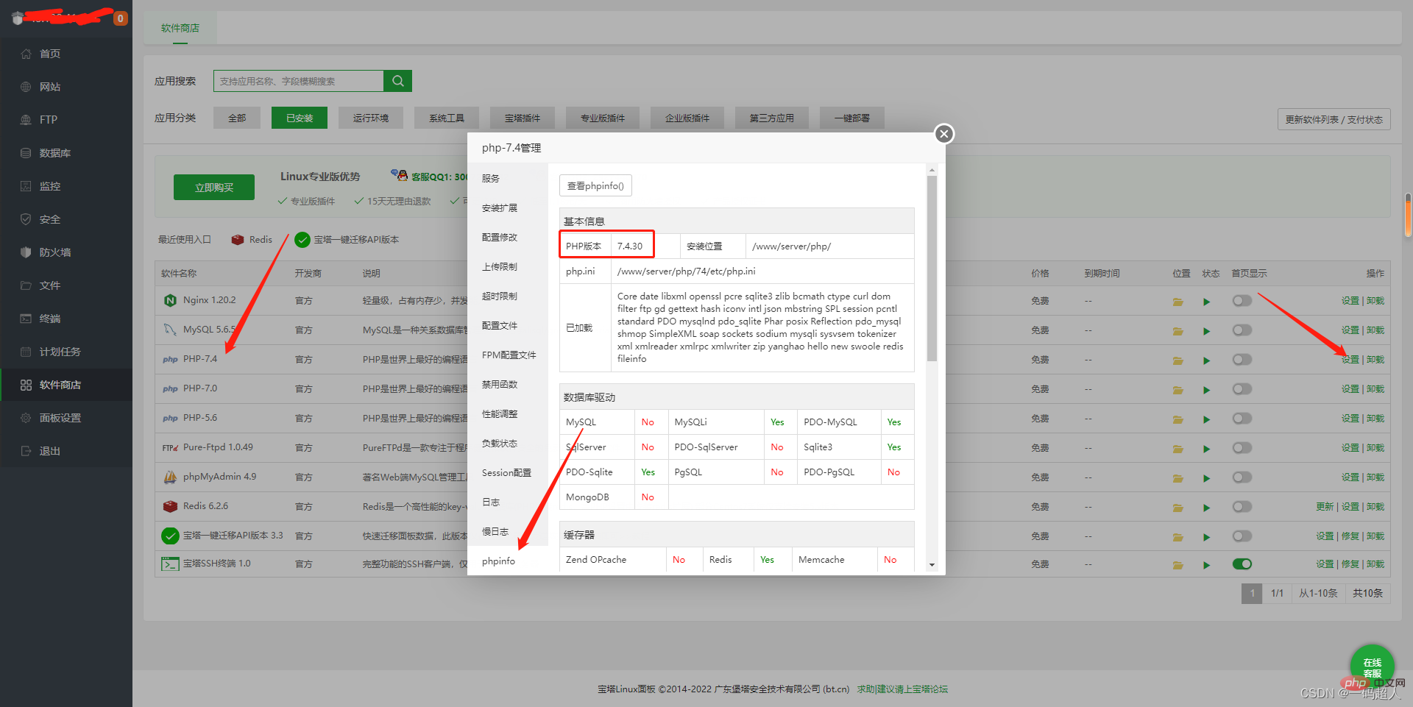The image size is (1413, 707).
Task: Click the php dialog vertical scrollbar thumb
Action: click(x=932, y=269)
